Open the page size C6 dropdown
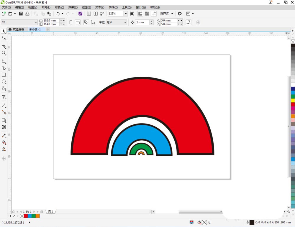This screenshot has width=295, height=227. coord(36,22)
